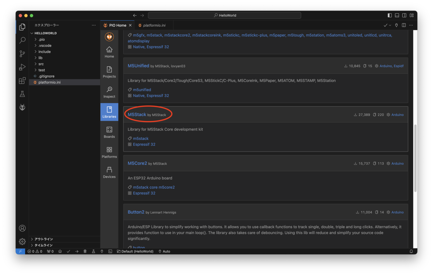Open the Devices section
This screenshot has height=275, width=433.
[x=109, y=172]
